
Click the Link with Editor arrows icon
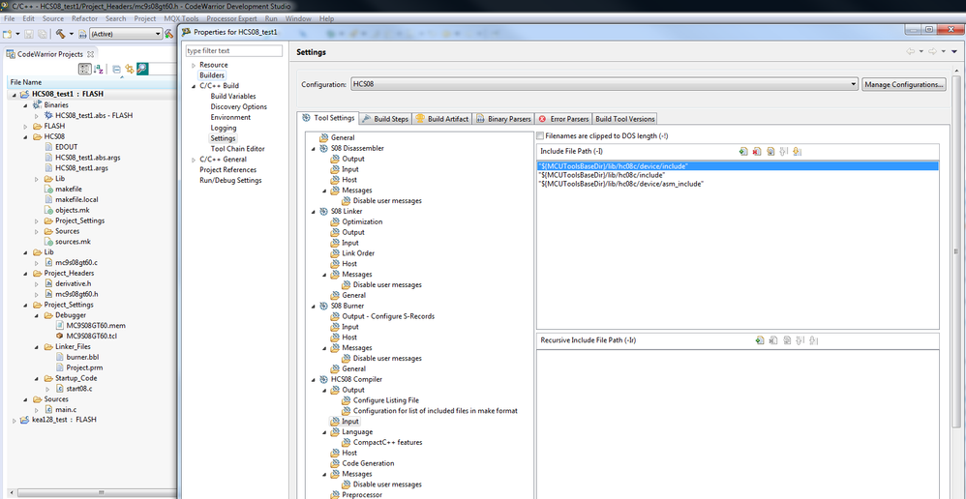[x=130, y=69]
